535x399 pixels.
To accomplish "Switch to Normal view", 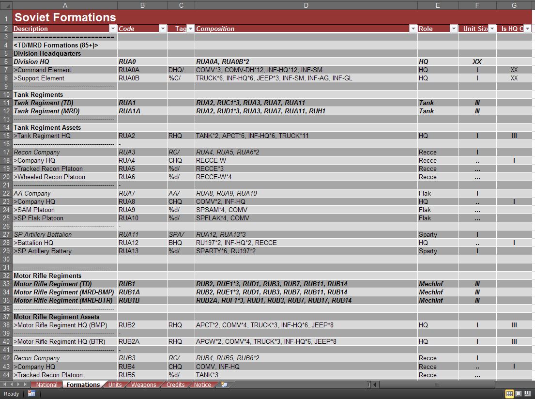I will pos(509,394).
